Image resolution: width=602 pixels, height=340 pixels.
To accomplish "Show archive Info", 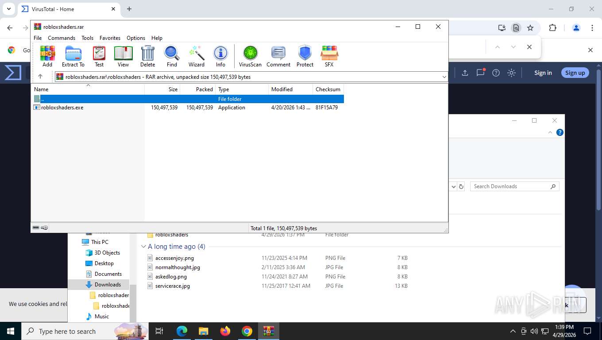I will 220,56.
